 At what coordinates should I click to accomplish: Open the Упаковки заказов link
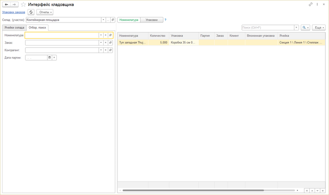tap(14, 12)
